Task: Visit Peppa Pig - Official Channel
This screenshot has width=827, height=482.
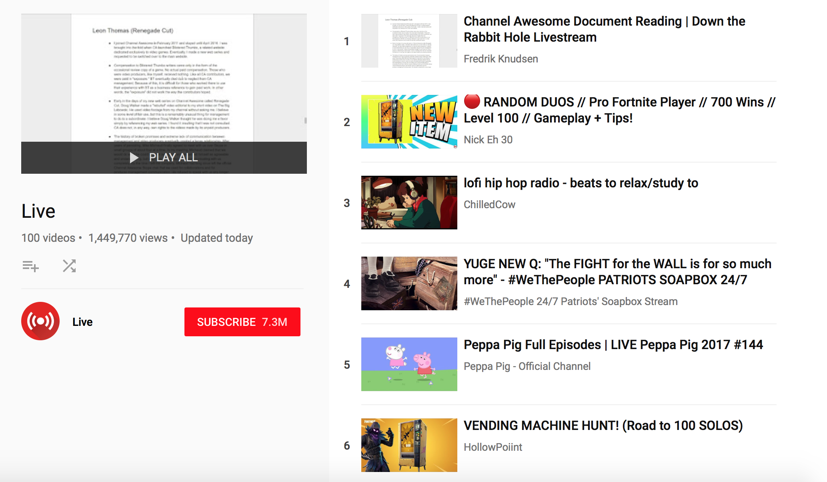Action: pos(527,366)
